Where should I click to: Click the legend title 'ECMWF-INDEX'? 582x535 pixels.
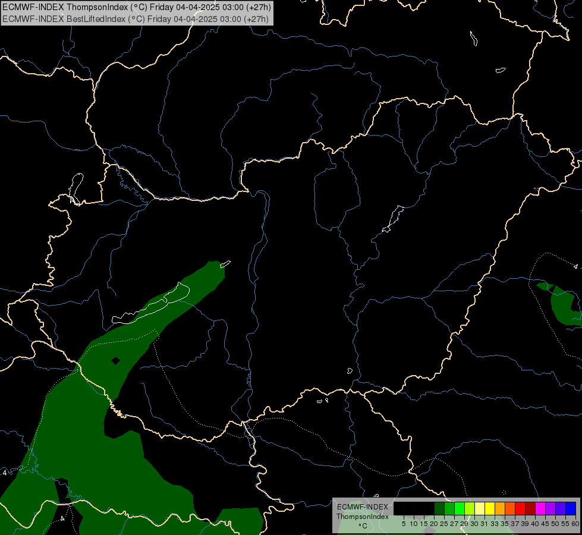coord(362,507)
